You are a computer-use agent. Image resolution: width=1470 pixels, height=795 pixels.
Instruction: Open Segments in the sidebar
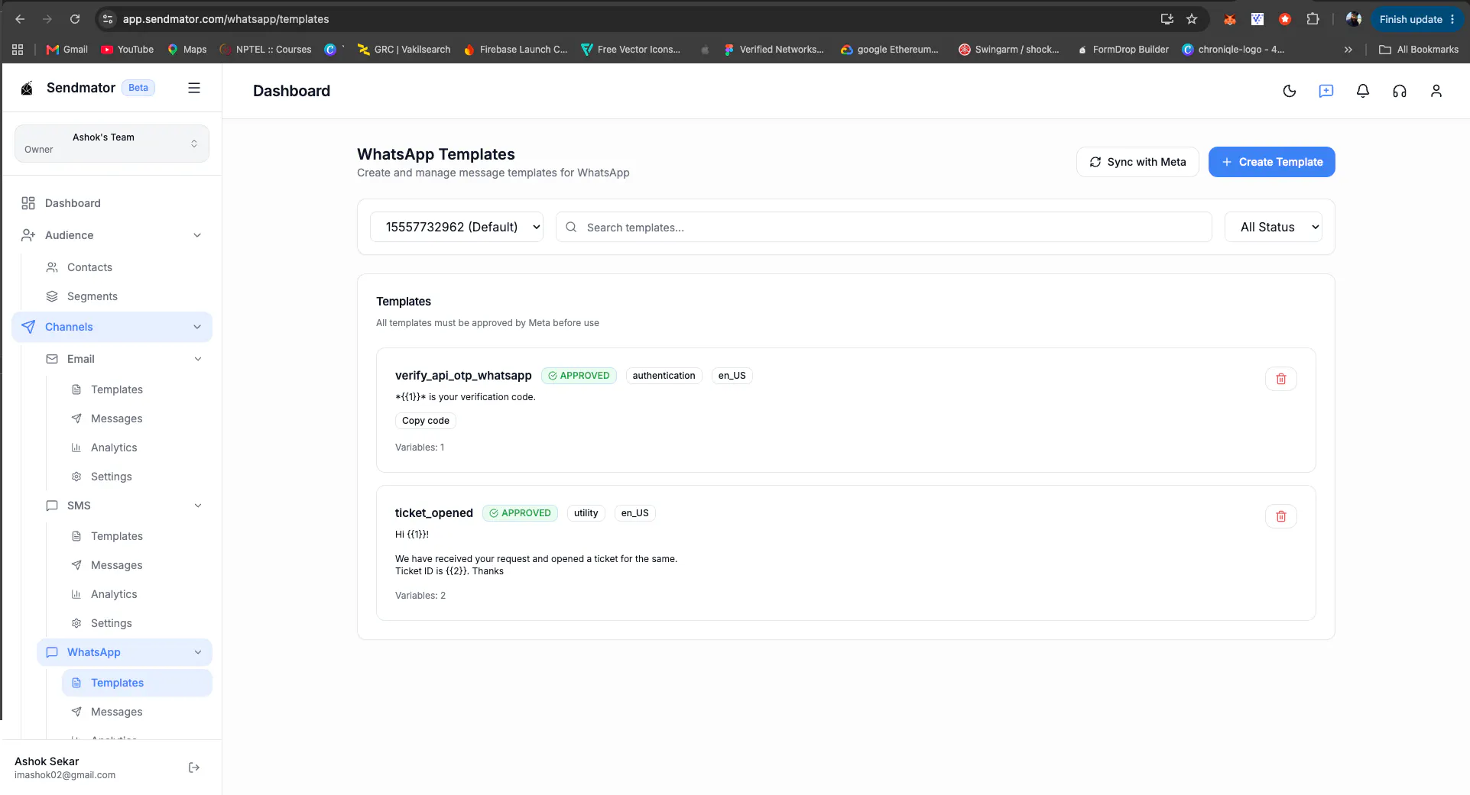pos(125,296)
